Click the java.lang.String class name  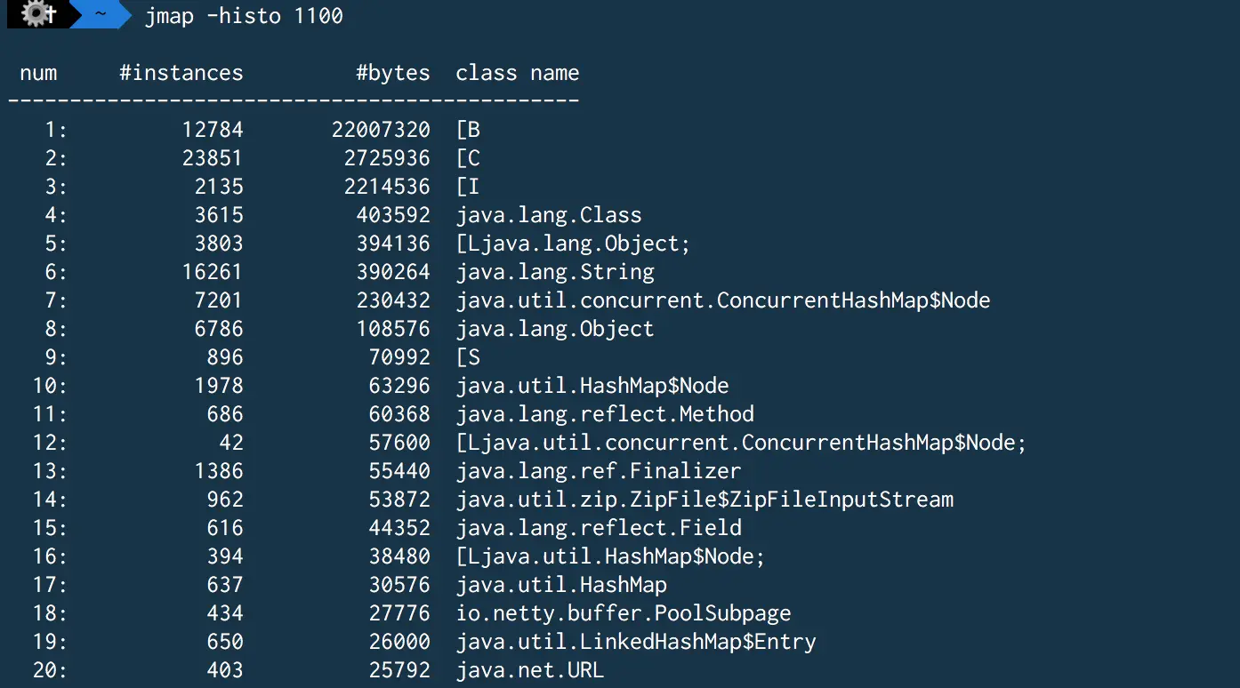click(x=554, y=272)
